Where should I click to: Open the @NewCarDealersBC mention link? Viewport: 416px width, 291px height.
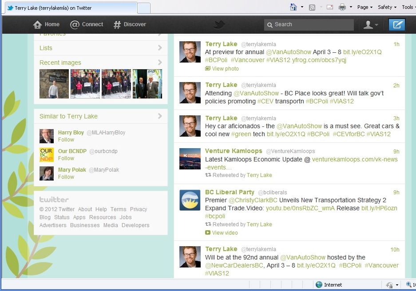coord(234,265)
